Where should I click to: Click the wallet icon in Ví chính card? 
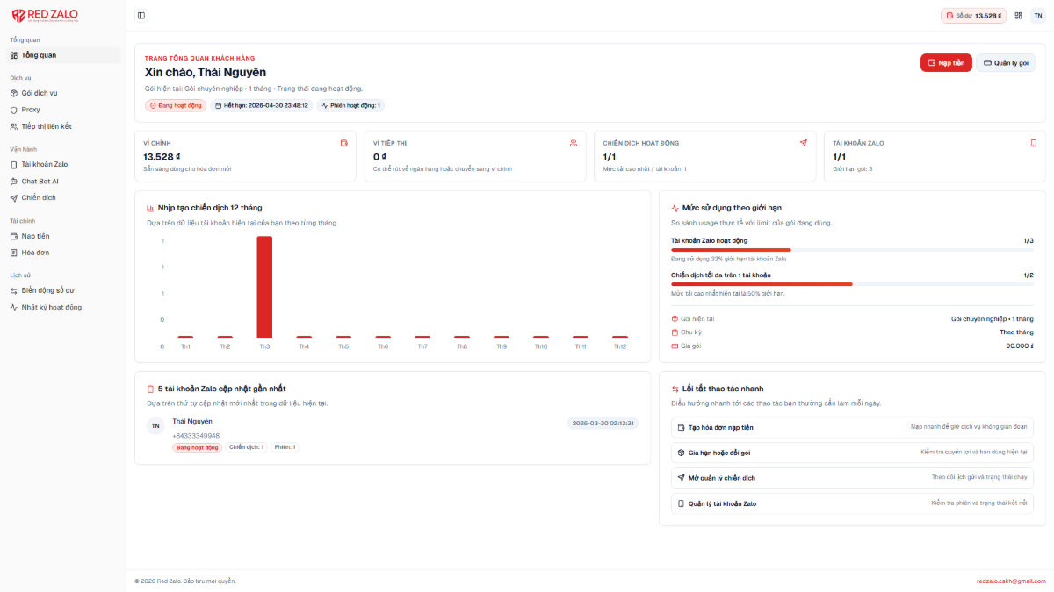344,143
